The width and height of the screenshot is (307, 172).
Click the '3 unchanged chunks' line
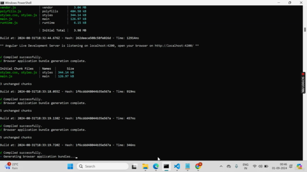[x=16, y=84]
